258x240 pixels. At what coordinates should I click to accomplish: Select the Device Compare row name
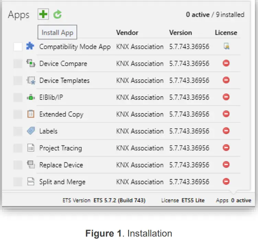click(x=63, y=64)
